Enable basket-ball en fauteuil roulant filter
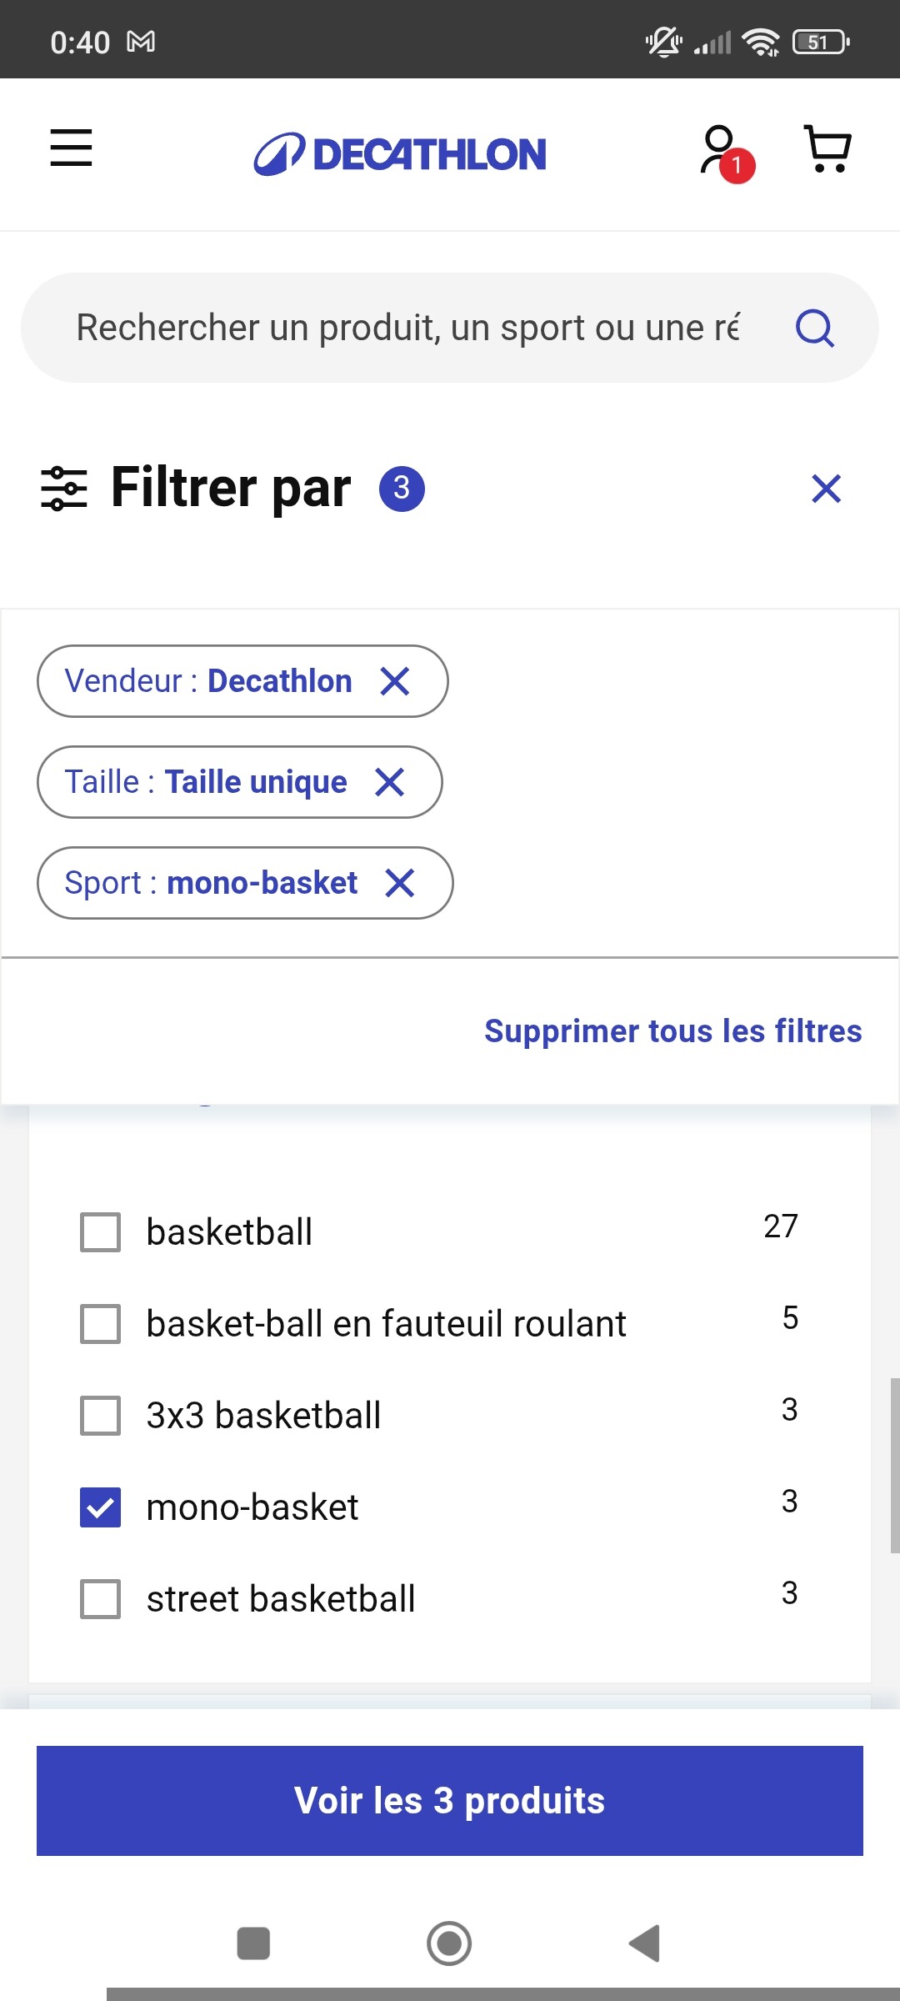Viewport: 900px width, 2001px height. click(100, 1324)
